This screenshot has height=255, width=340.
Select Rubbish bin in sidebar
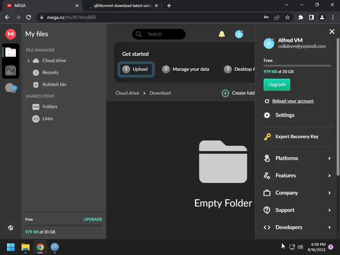pos(54,84)
